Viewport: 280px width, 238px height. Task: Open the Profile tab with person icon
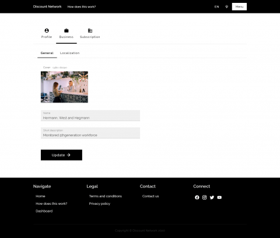[47, 33]
